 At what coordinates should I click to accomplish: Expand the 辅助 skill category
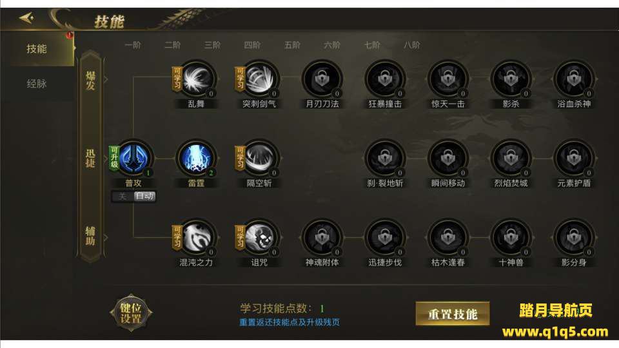[x=91, y=236]
